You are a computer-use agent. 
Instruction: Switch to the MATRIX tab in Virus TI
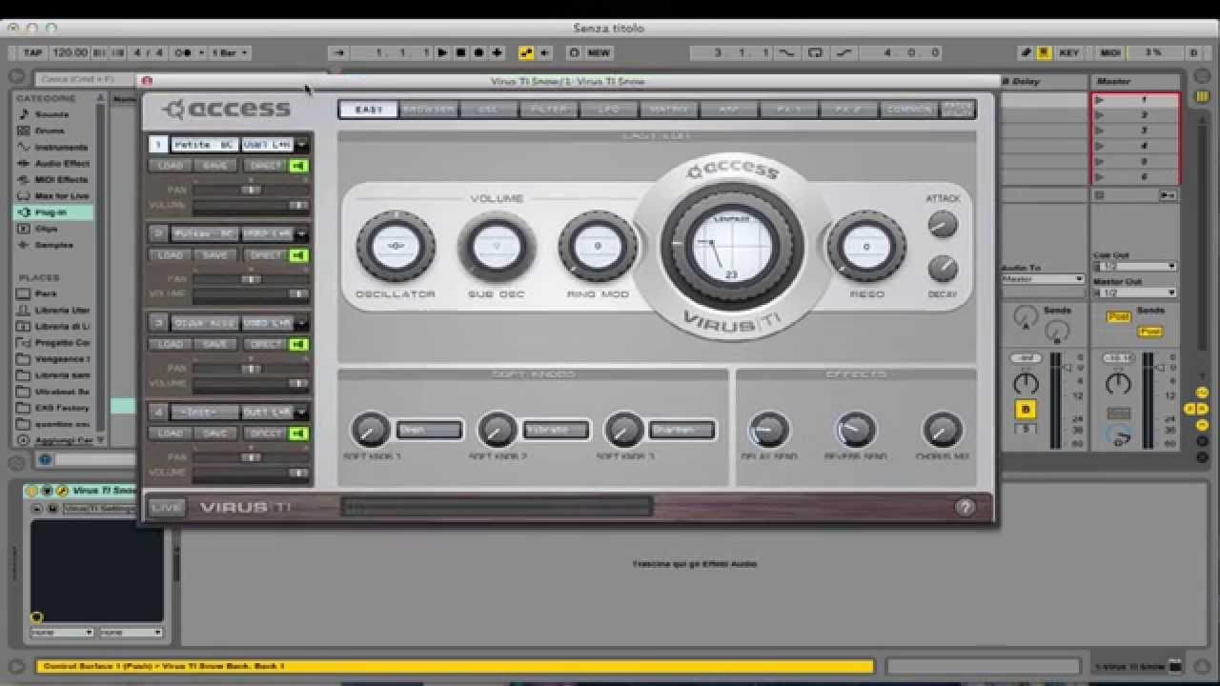point(669,110)
